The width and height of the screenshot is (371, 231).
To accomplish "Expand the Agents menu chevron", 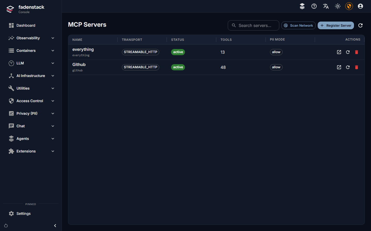I will coord(53,139).
